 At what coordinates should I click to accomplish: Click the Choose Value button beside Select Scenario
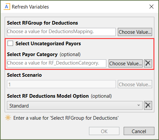(x=135, y=84)
